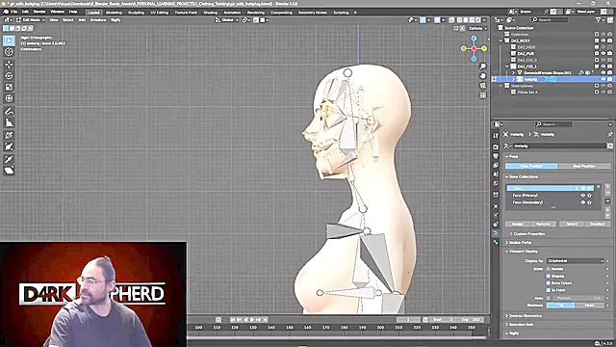Open the Edit Mode dropdown
Viewport: 616px width, 347px height.
click(31, 20)
